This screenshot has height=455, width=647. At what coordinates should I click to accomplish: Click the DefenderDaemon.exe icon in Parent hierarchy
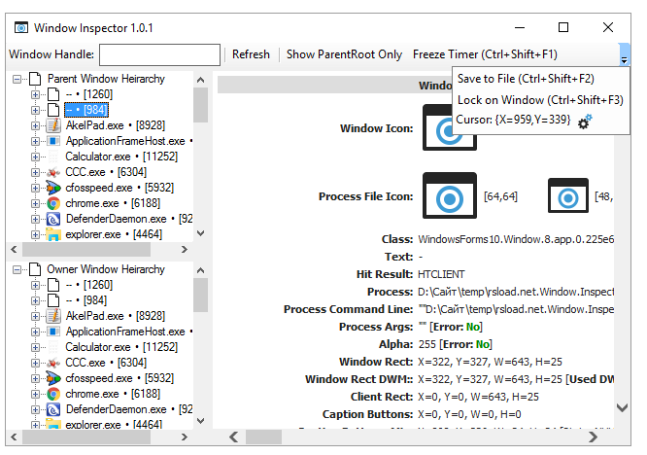point(54,219)
